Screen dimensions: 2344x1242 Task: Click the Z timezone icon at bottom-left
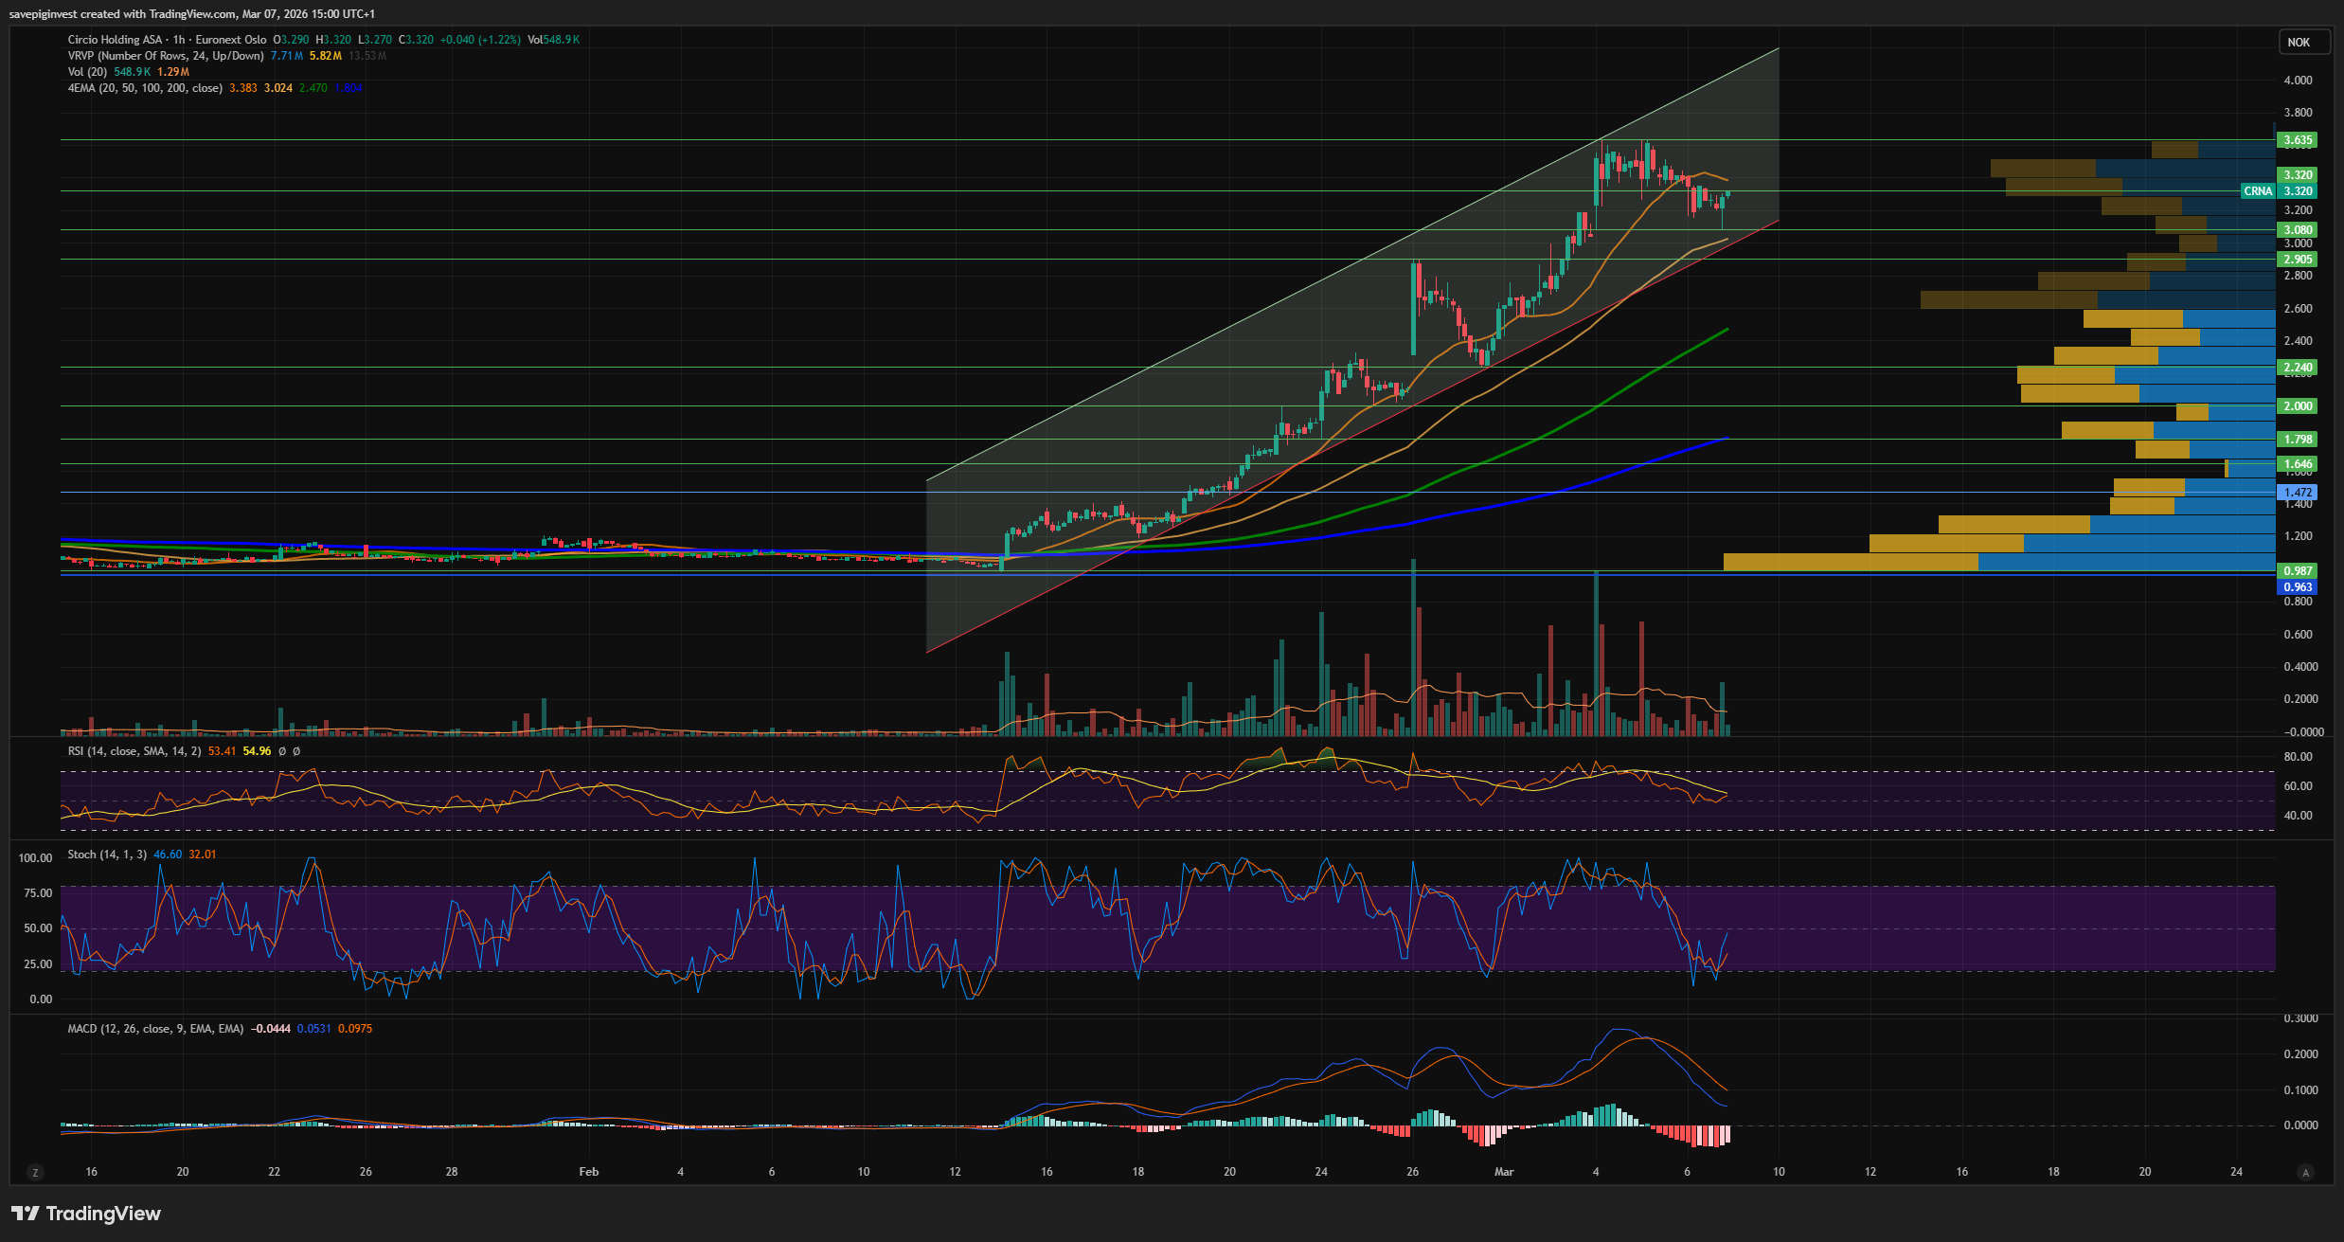(35, 1173)
